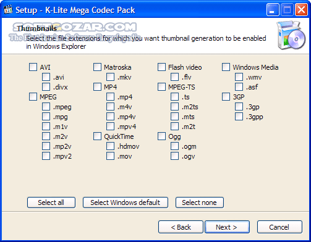
Task: Minimize the setup window
Action: pyautogui.click(x=273, y=10)
